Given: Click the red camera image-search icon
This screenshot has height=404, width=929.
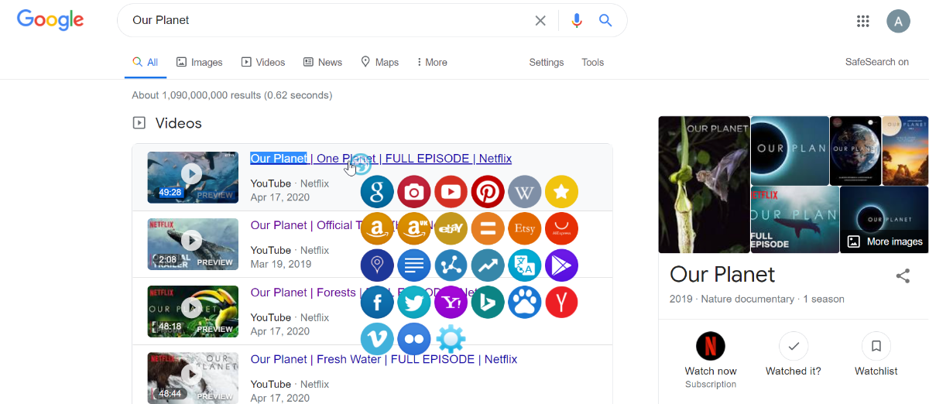Looking at the screenshot, I should pyautogui.click(x=414, y=191).
